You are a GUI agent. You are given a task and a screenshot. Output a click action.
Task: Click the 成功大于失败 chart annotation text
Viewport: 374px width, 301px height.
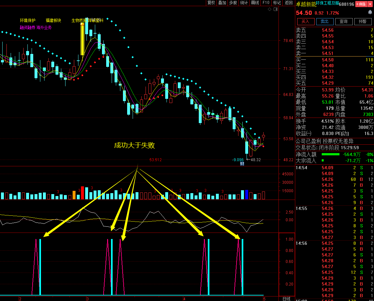tap(135, 145)
